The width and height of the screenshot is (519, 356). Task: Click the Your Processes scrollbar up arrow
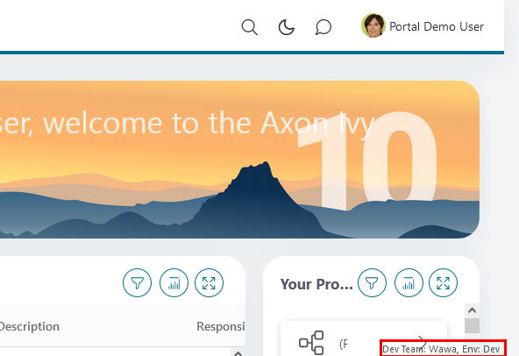[472, 310]
